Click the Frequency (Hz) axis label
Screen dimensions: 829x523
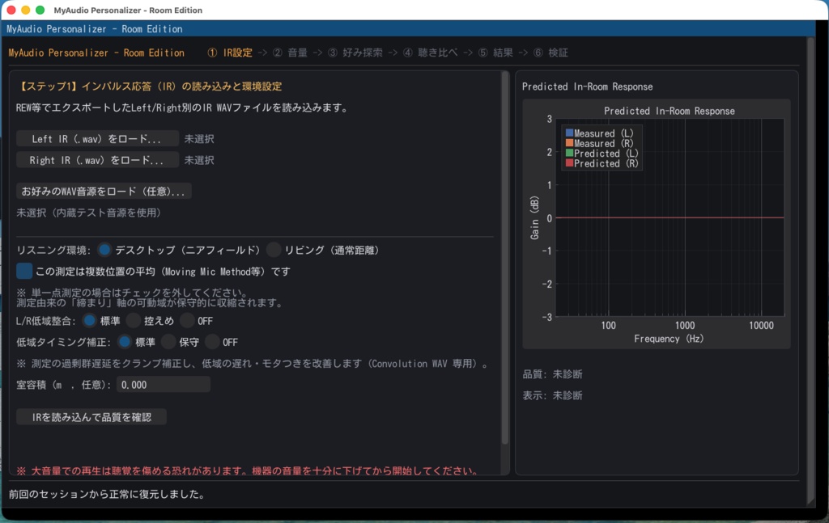pos(669,338)
